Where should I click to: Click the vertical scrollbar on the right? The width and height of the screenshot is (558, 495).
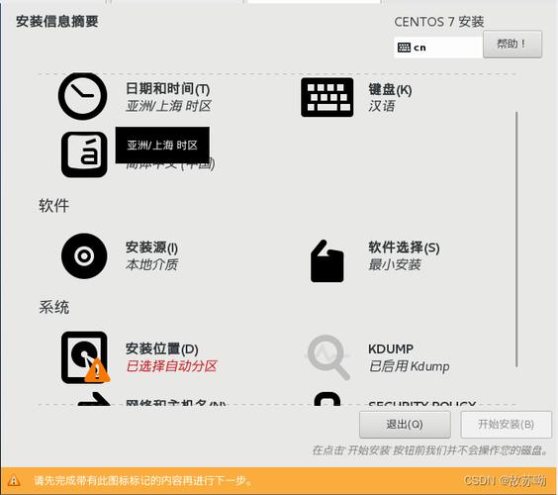click(516, 240)
